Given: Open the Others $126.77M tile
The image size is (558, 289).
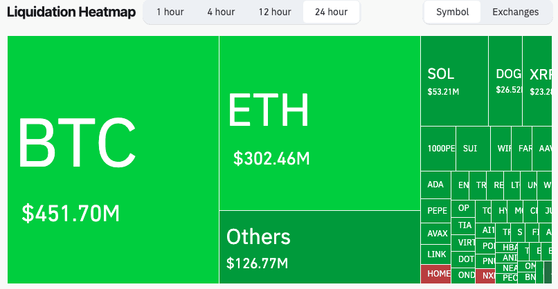Looking at the screenshot, I should coord(320,247).
